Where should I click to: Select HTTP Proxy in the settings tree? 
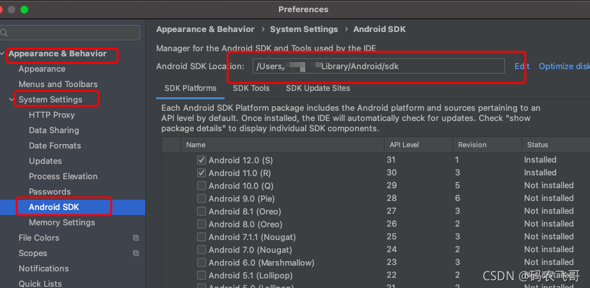tap(52, 115)
